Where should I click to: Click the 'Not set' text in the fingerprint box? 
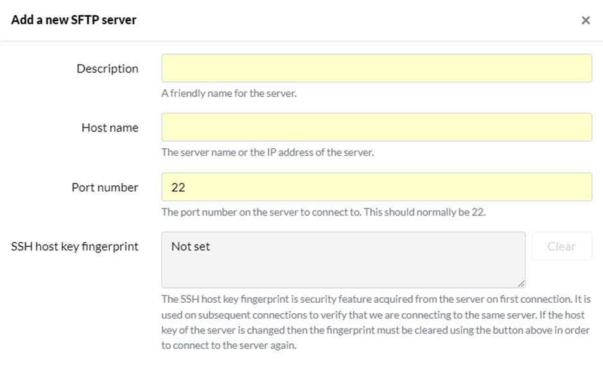[x=190, y=246]
